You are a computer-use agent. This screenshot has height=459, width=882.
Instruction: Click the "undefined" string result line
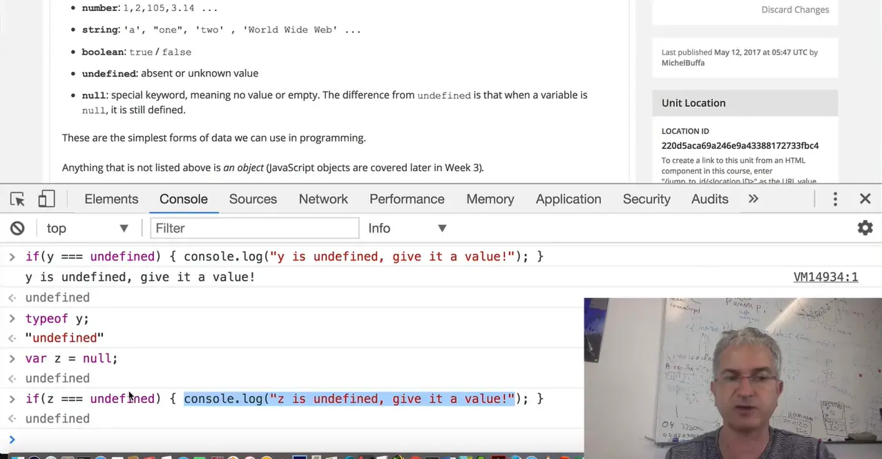[64, 338]
